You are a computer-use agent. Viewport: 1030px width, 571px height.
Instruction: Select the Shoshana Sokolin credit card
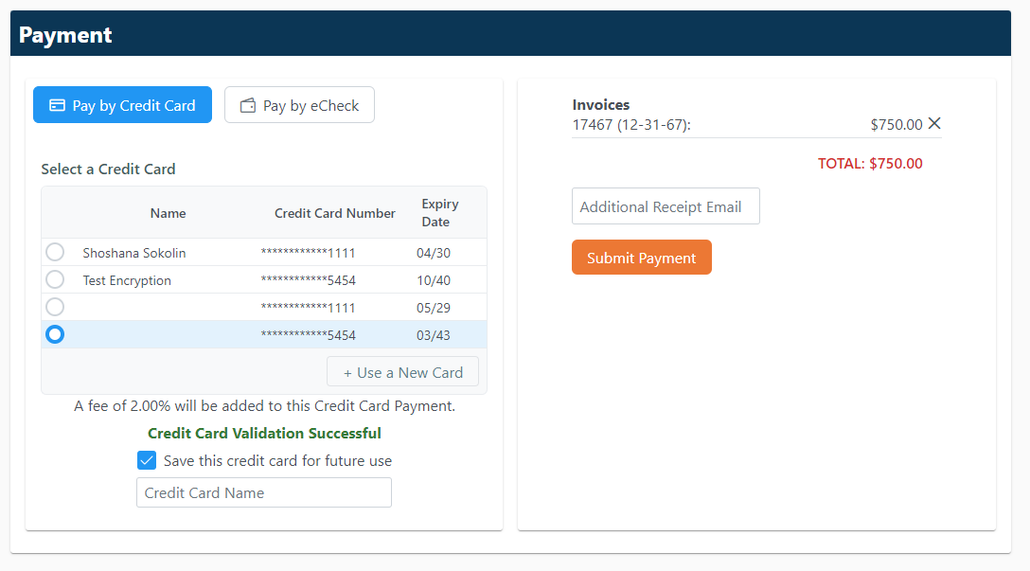pyautogui.click(x=54, y=252)
